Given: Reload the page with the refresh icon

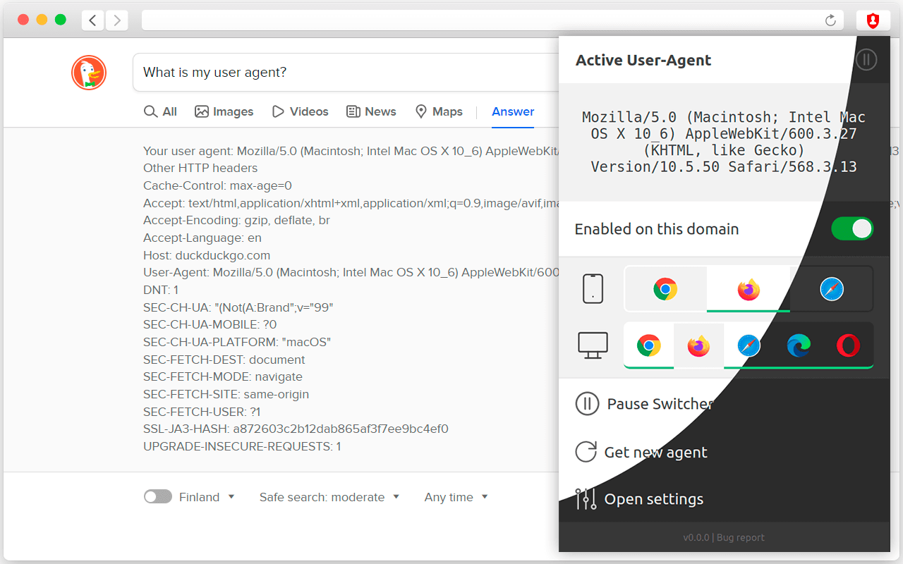Looking at the screenshot, I should 831,20.
